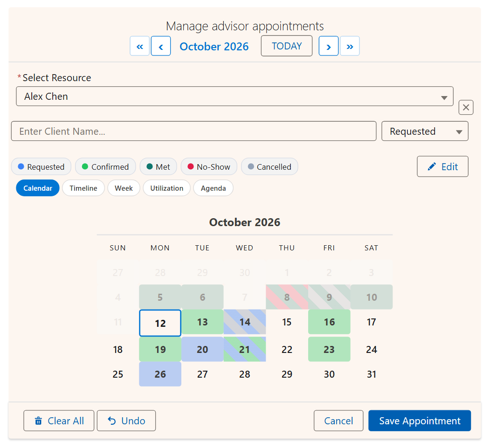Click the Edit pencil button
Viewport: 490px width, 442px height.
(442, 166)
